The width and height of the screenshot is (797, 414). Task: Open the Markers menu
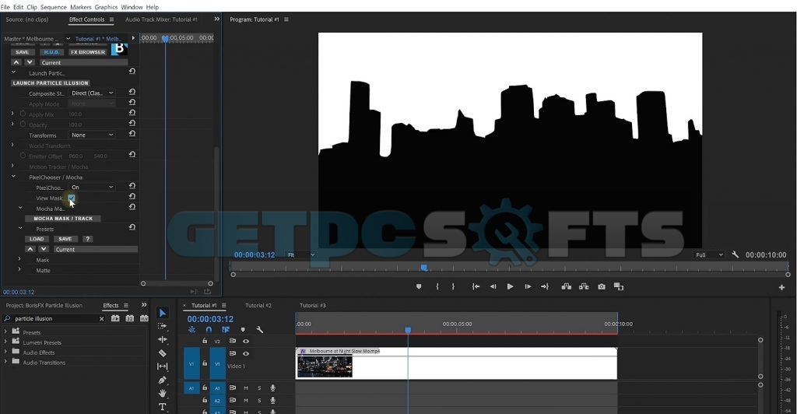tap(81, 7)
